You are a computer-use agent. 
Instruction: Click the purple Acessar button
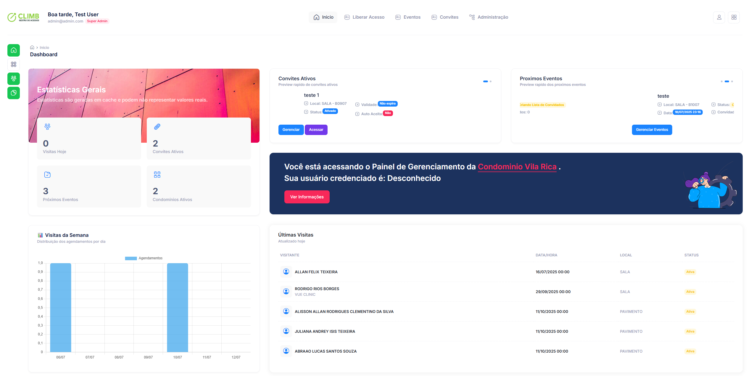(x=316, y=130)
